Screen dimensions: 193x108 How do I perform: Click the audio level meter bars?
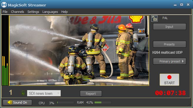(x=5, y=50)
